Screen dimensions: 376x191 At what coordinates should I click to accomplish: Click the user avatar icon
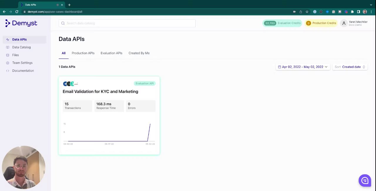344,23
